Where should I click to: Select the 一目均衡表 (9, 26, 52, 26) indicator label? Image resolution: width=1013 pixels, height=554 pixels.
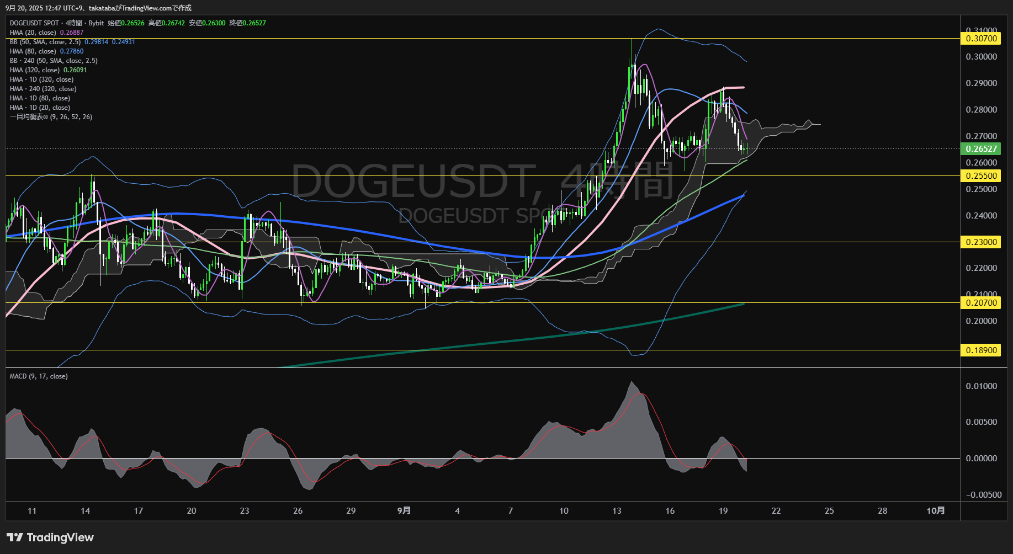51,117
